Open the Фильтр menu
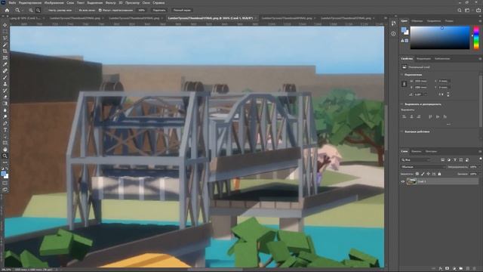Viewport: 483px width, 272px height. tap(111, 3)
